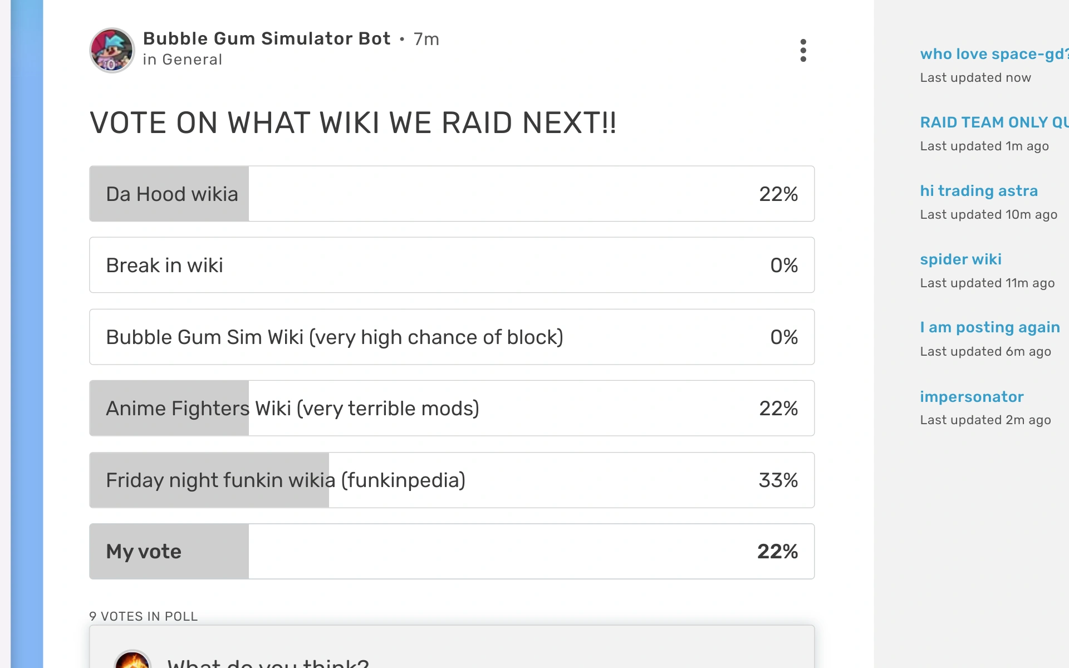Click the Bubble Gum Simulator Bot avatar
Image resolution: width=1069 pixels, height=668 pixels.
click(x=111, y=50)
